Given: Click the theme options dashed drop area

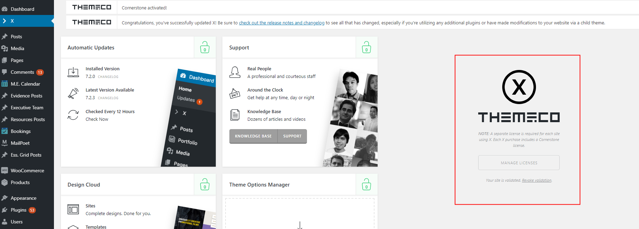Looking at the screenshot, I should (x=300, y=214).
